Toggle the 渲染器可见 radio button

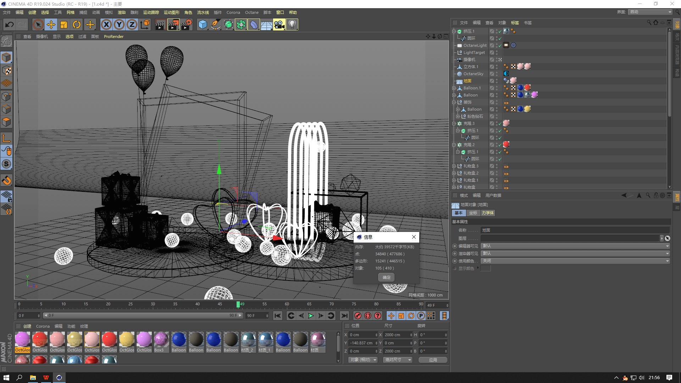coord(455,253)
